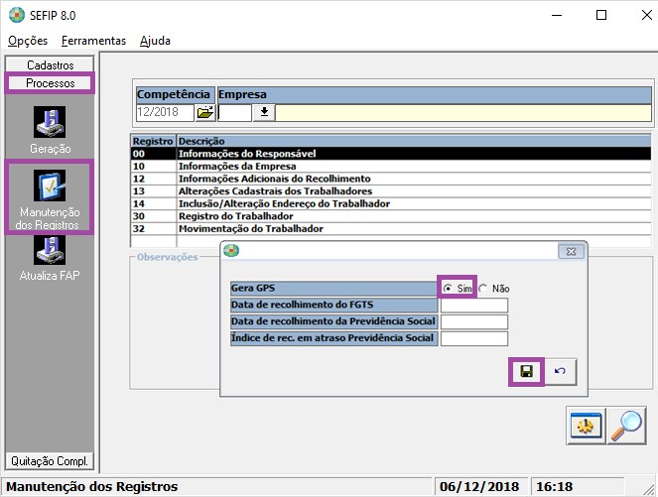Image resolution: width=658 pixels, height=497 pixels.
Task: Save the dialog with the floppy disk icon
Action: [527, 371]
